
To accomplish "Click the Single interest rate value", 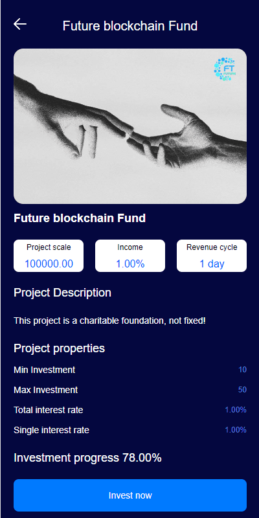I will pos(236,430).
